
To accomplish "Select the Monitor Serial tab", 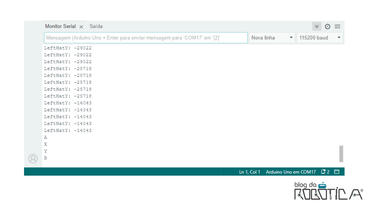I will click(60, 26).
